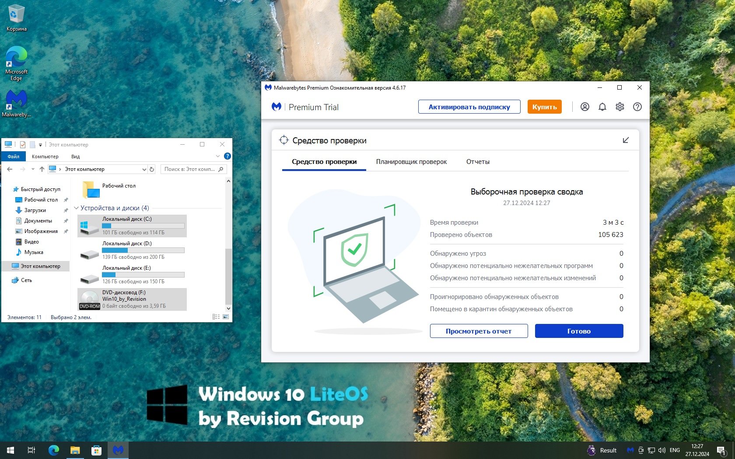The width and height of the screenshot is (735, 459).
Task: Select Quick access in Explorer sidebar
Action: (x=36, y=189)
